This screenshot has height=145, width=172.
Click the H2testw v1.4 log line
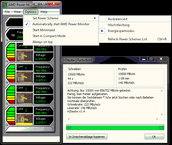point(76,111)
